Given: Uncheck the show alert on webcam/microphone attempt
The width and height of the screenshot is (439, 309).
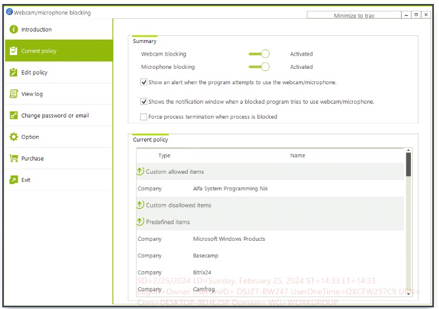Looking at the screenshot, I should [x=144, y=83].
